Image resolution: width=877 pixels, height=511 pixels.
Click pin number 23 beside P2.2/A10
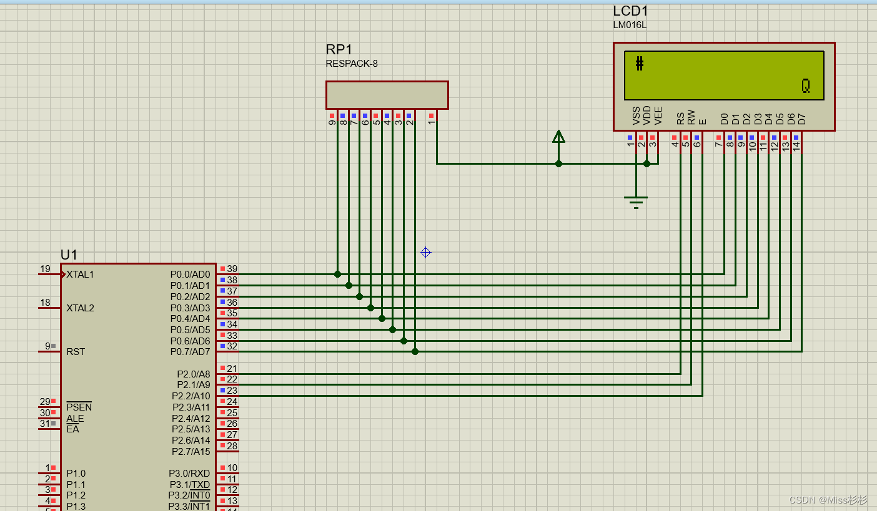pyautogui.click(x=232, y=391)
